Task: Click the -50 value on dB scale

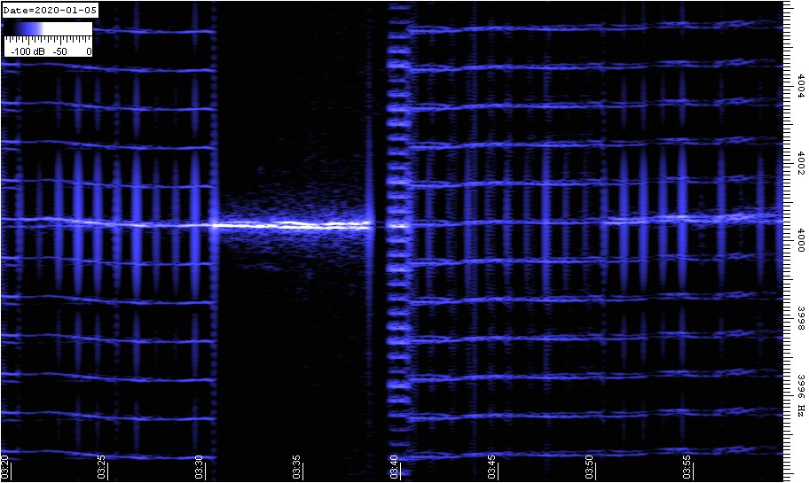Action: pyautogui.click(x=59, y=51)
